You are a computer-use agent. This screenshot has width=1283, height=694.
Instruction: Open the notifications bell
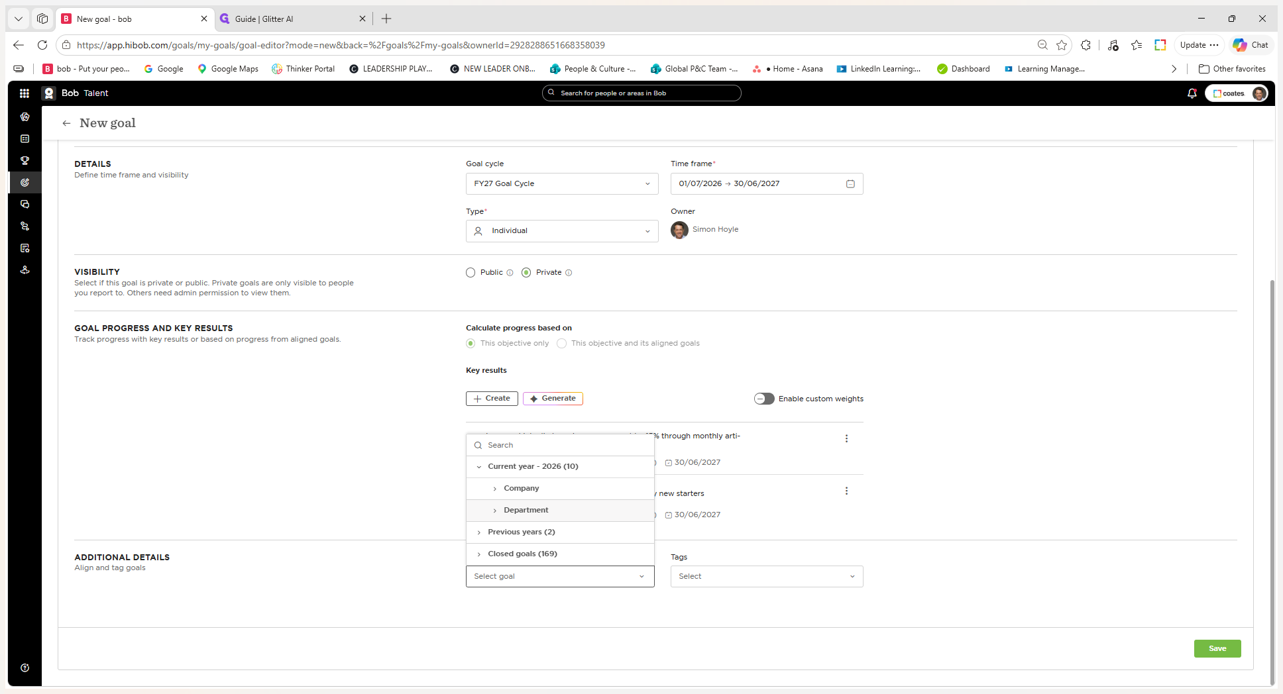coord(1192,93)
